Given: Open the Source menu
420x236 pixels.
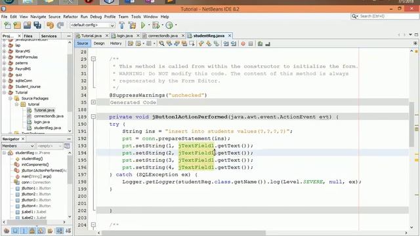Looking at the screenshot, I should pos(54,16).
